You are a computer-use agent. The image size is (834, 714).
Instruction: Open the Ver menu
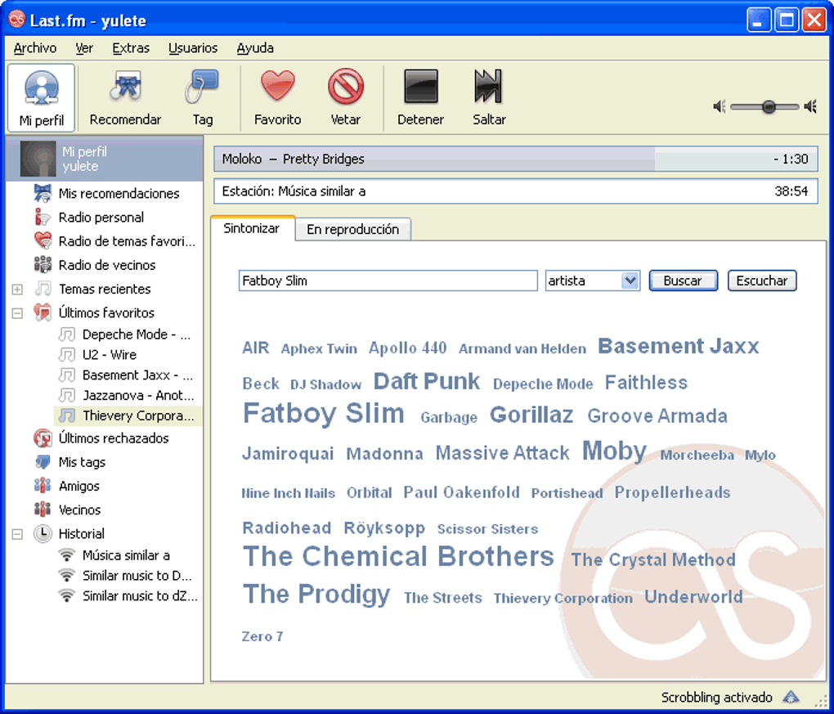coord(84,48)
